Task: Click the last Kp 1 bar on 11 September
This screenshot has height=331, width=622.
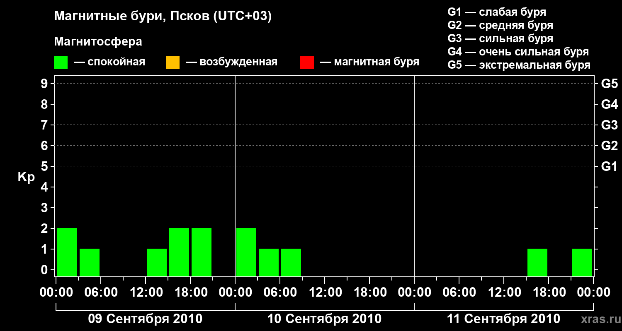Action: point(582,262)
